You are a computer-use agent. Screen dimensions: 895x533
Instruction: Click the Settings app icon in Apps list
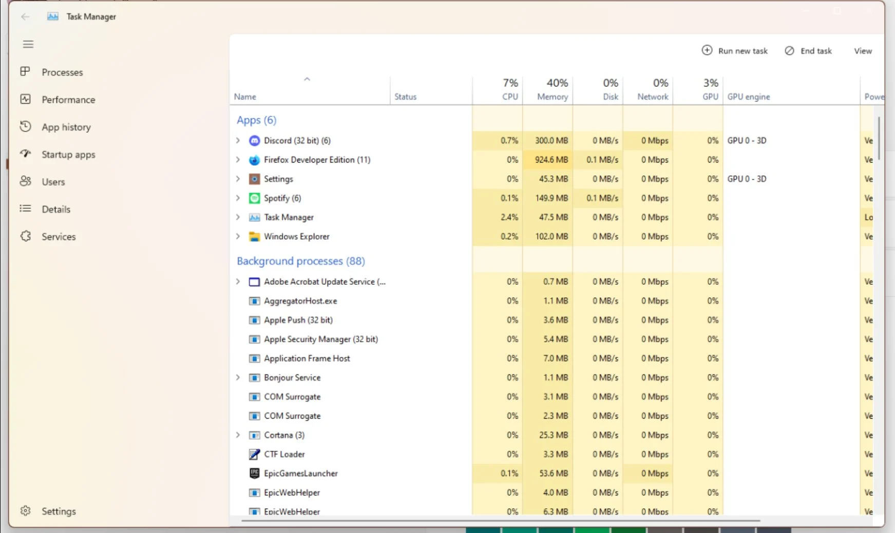(x=254, y=179)
